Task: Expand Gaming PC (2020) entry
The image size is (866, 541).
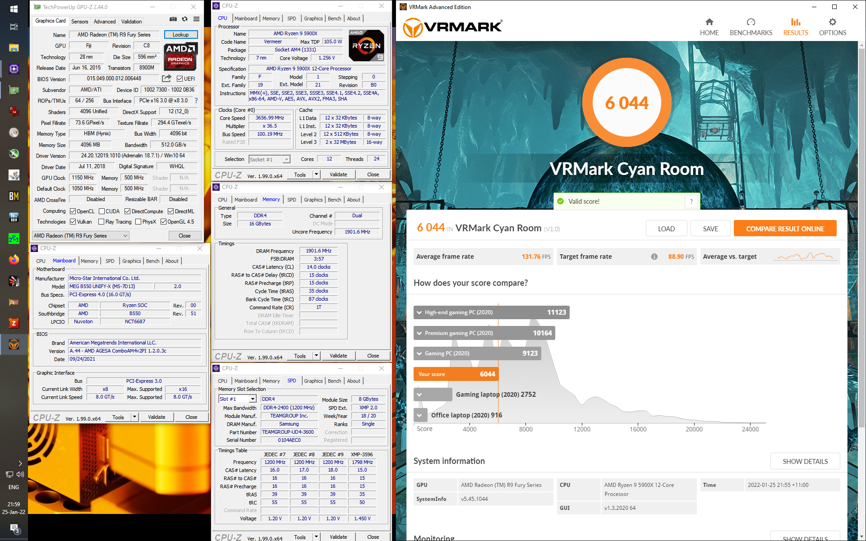Action: pyautogui.click(x=477, y=353)
